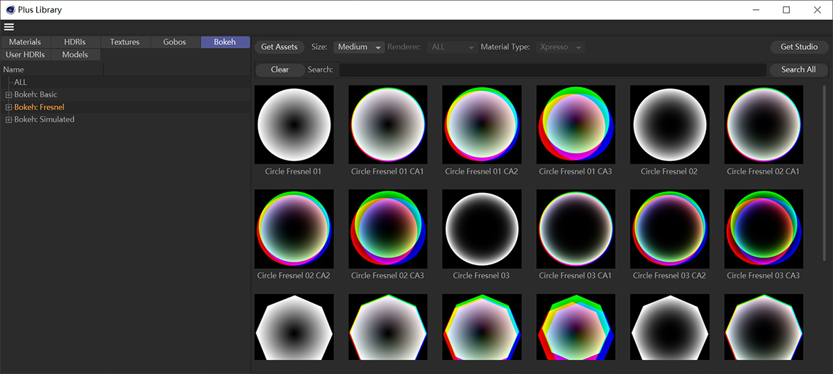Expand the Bokeh: Basic tree node

pos(8,94)
